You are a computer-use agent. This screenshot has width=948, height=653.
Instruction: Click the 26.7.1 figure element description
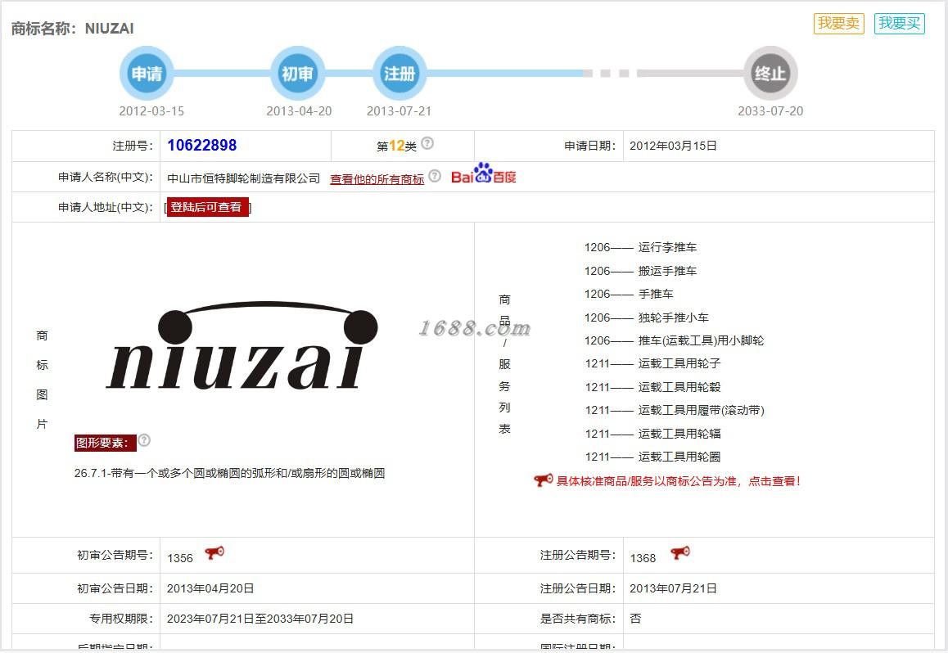pyautogui.click(x=230, y=473)
